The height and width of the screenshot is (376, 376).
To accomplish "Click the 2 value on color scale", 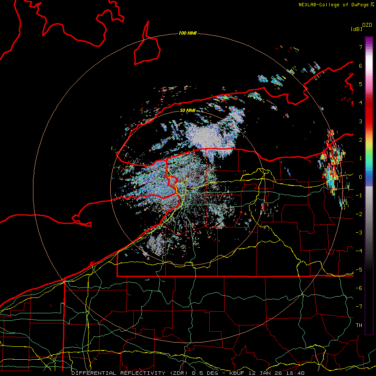I will pyautogui.click(x=361, y=140).
